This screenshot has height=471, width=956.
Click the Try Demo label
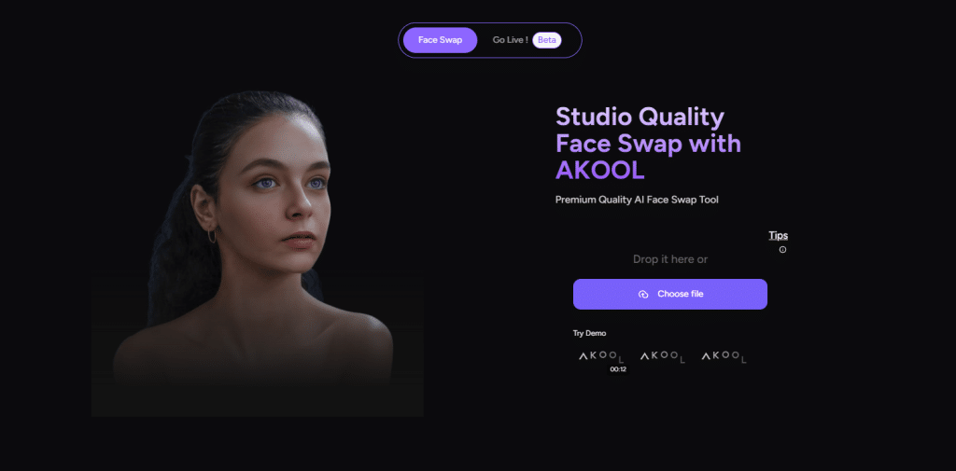coord(590,333)
